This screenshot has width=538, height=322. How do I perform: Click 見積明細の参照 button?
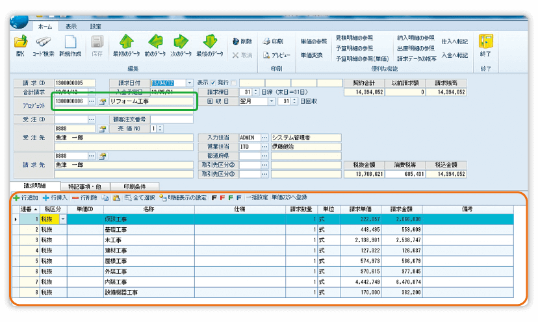(354, 38)
